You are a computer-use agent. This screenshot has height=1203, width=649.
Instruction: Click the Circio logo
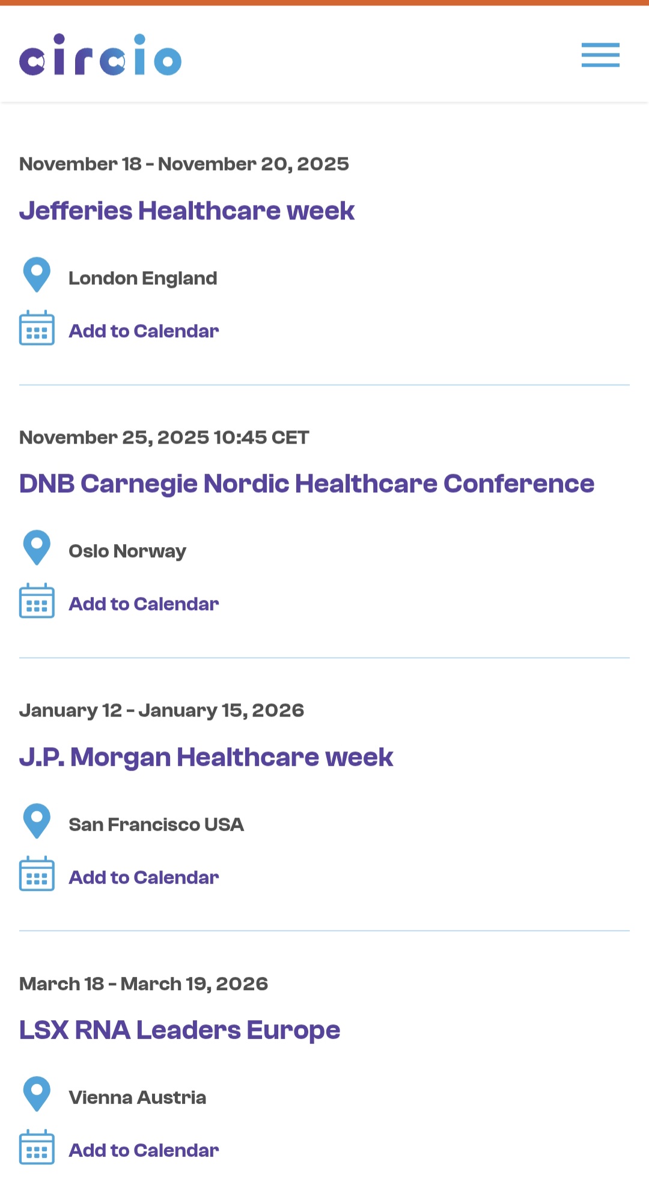(x=100, y=55)
